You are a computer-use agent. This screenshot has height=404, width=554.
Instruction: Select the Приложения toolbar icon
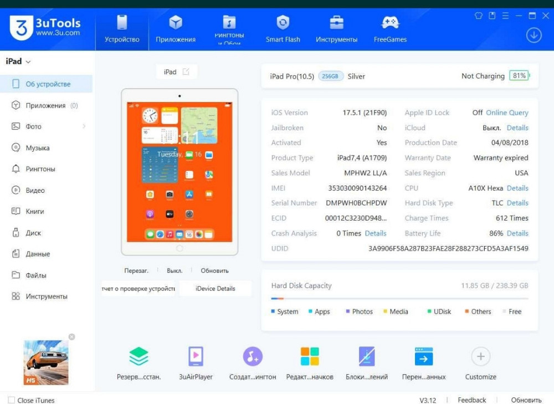coord(175,28)
